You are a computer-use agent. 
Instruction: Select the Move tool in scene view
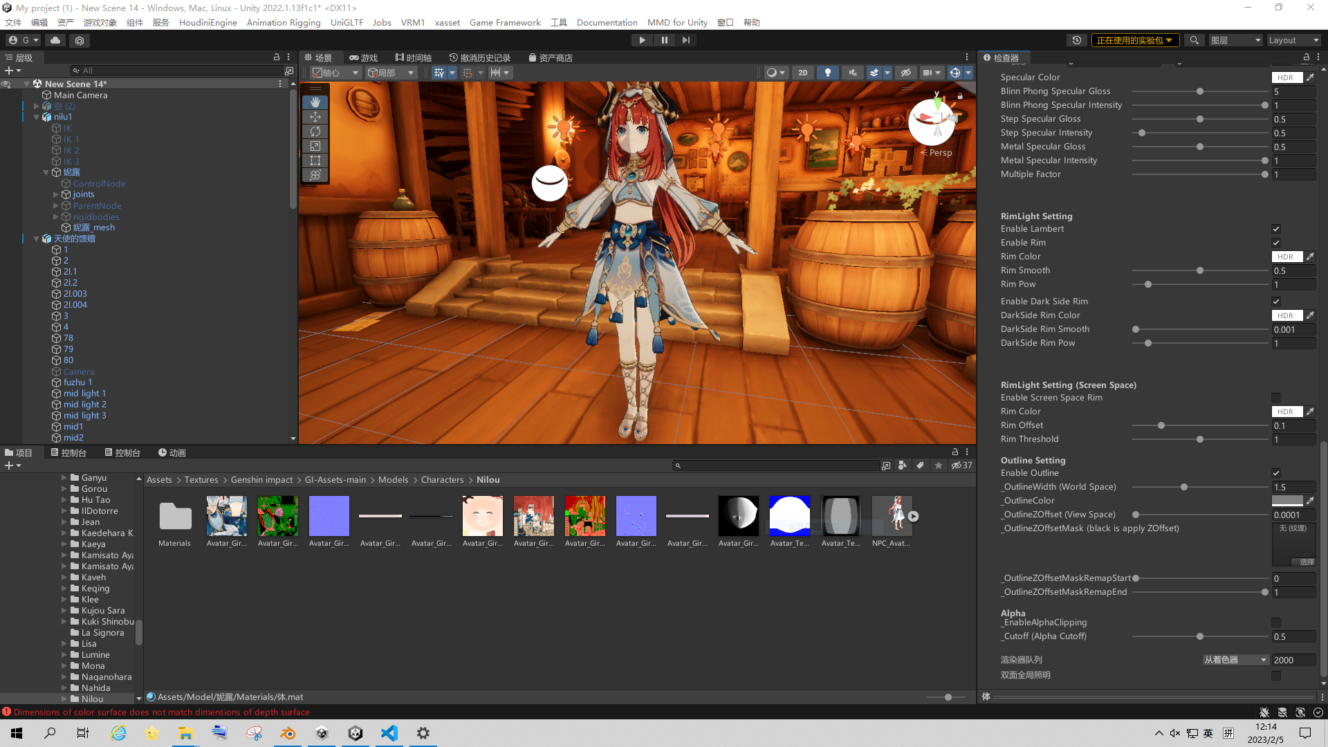pyautogui.click(x=315, y=117)
